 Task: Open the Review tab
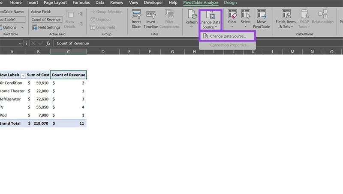click(117, 3)
